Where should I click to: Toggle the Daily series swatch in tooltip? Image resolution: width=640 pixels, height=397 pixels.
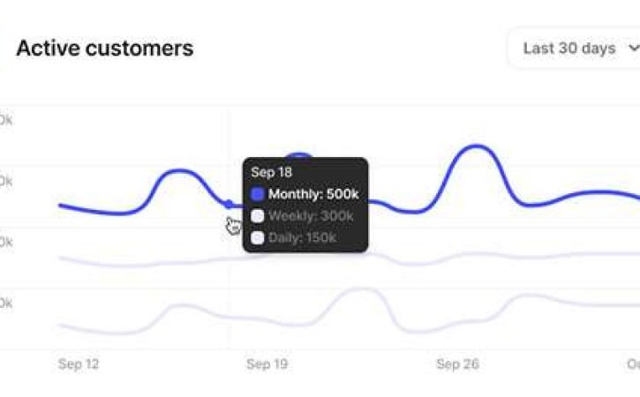click(257, 237)
